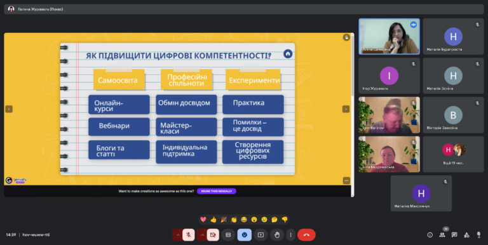Click the Онлайн-курси box
This screenshot has width=488, height=245.
[x=119, y=105]
